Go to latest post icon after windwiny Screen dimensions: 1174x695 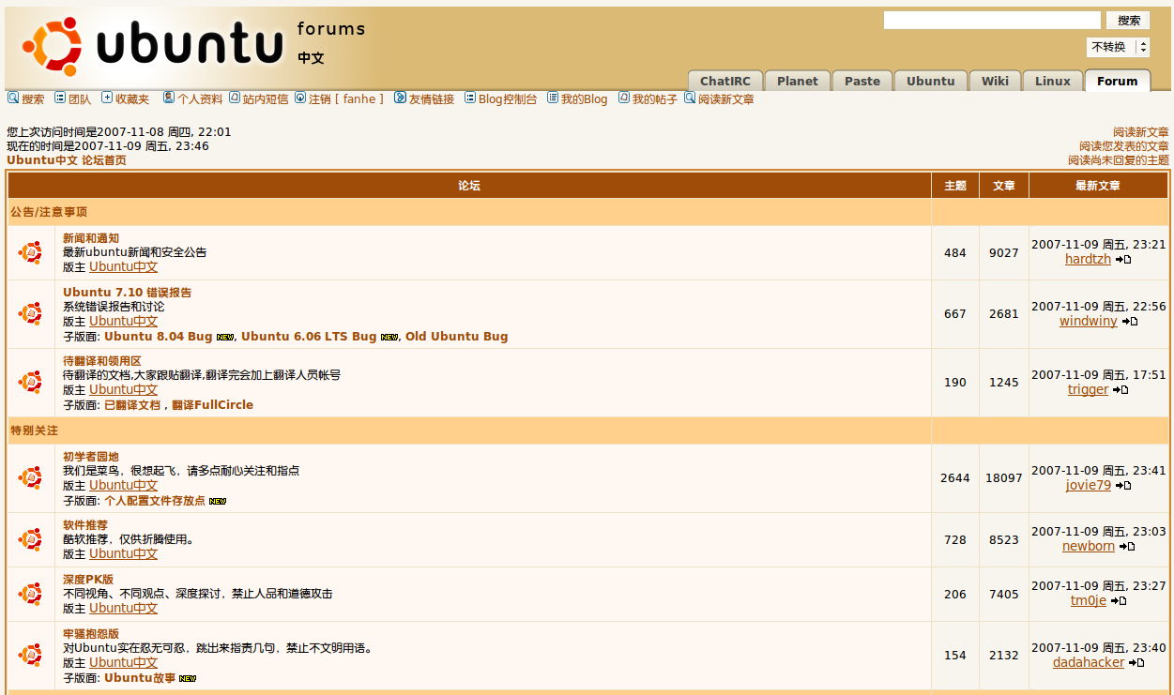[x=1130, y=322]
